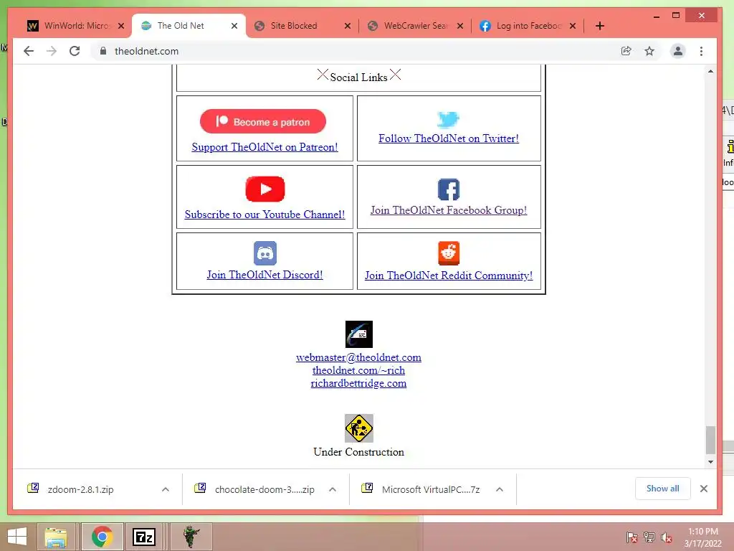The image size is (734, 551).
Task: Click the Facebook logo in Social Links
Action: 449,189
